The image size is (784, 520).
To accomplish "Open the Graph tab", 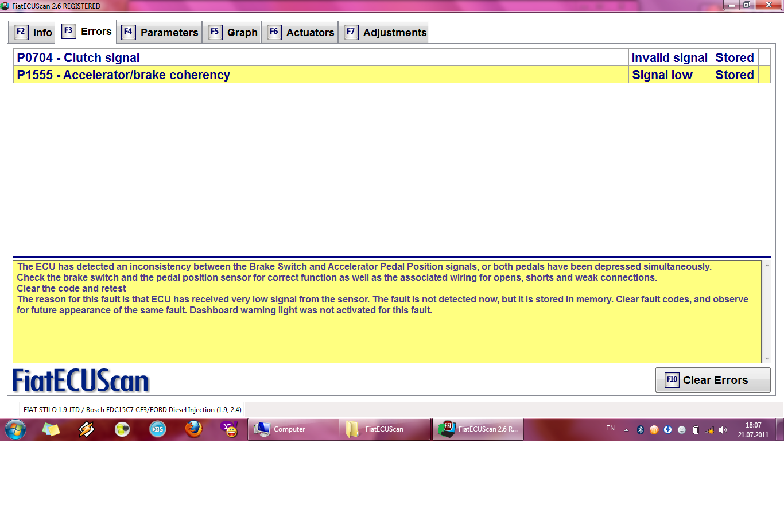I will [x=234, y=32].
